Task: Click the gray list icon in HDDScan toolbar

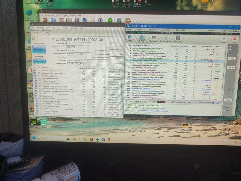Action: (x=119, y=20)
